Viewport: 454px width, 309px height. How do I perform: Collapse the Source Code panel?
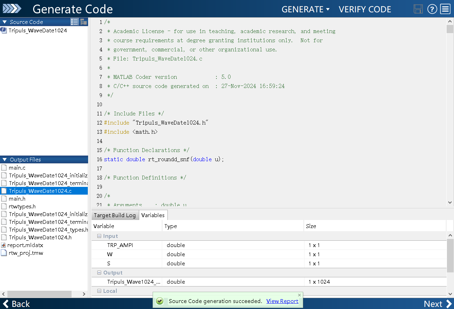click(5, 22)
